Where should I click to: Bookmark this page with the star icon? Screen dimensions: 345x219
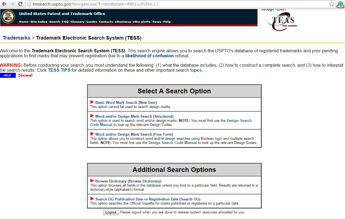click(x=331, y=4)
